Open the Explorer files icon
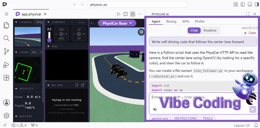The image size is (260, 128). pyautogui.click(x=6, y=25)
